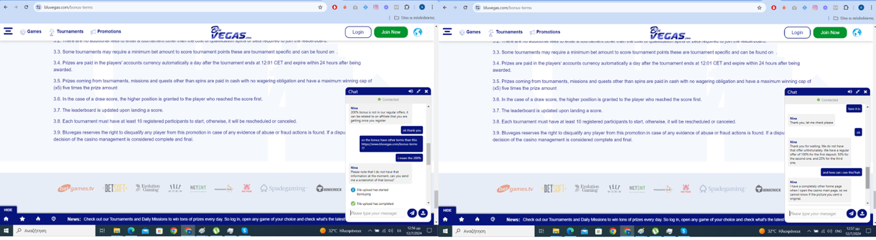Open language globe icon in right window
This screenshot has height=240, width=876.
coord(857,32)
